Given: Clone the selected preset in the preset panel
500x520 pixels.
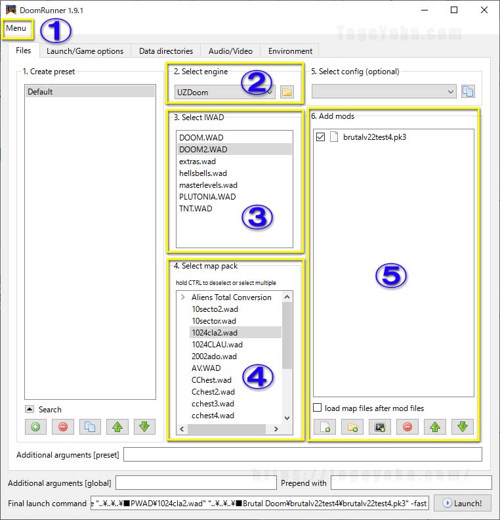Looking at the screenshot, I should click(x=91, y=427).
